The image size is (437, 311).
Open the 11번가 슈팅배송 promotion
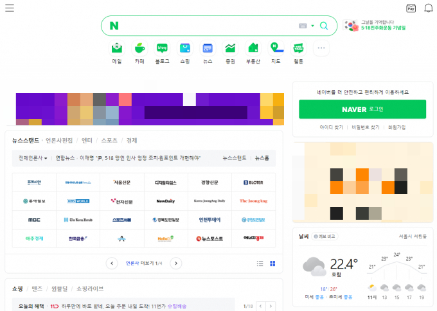118,307
